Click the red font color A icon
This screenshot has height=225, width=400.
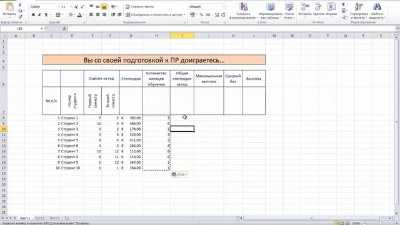79,15
